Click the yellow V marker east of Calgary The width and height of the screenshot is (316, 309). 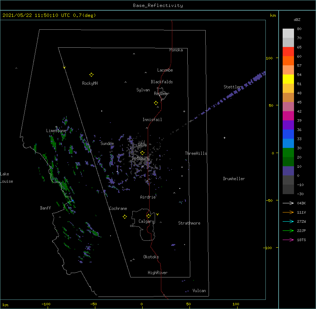coord(157,214)
